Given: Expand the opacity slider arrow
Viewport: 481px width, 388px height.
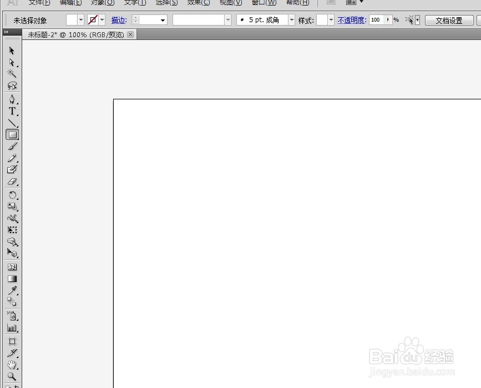Looking at the screenshot, I should (x=388, y=20).
